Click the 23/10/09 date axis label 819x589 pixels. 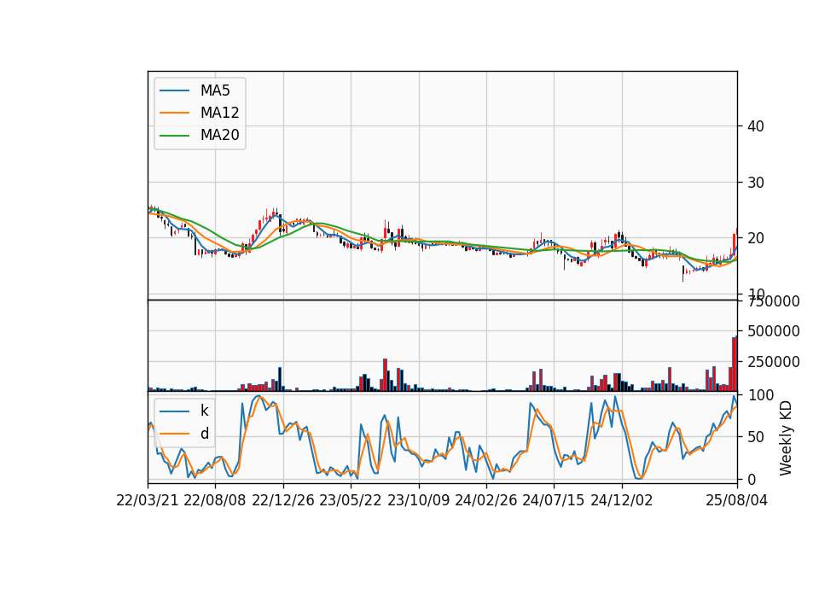[x=418, y=500]
